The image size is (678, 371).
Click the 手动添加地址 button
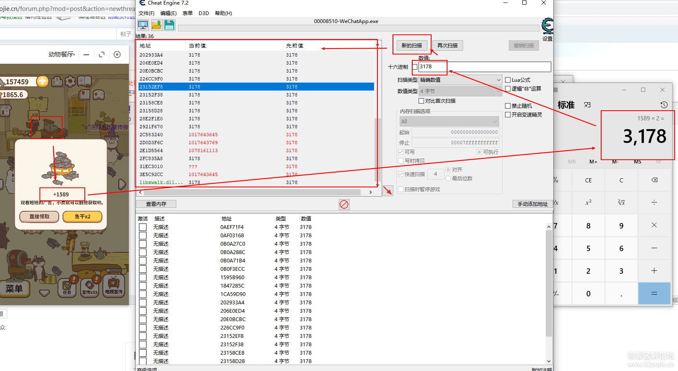click(532, 204)
